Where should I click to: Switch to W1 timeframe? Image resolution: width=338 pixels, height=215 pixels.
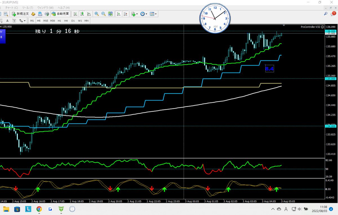click(80, 21)
